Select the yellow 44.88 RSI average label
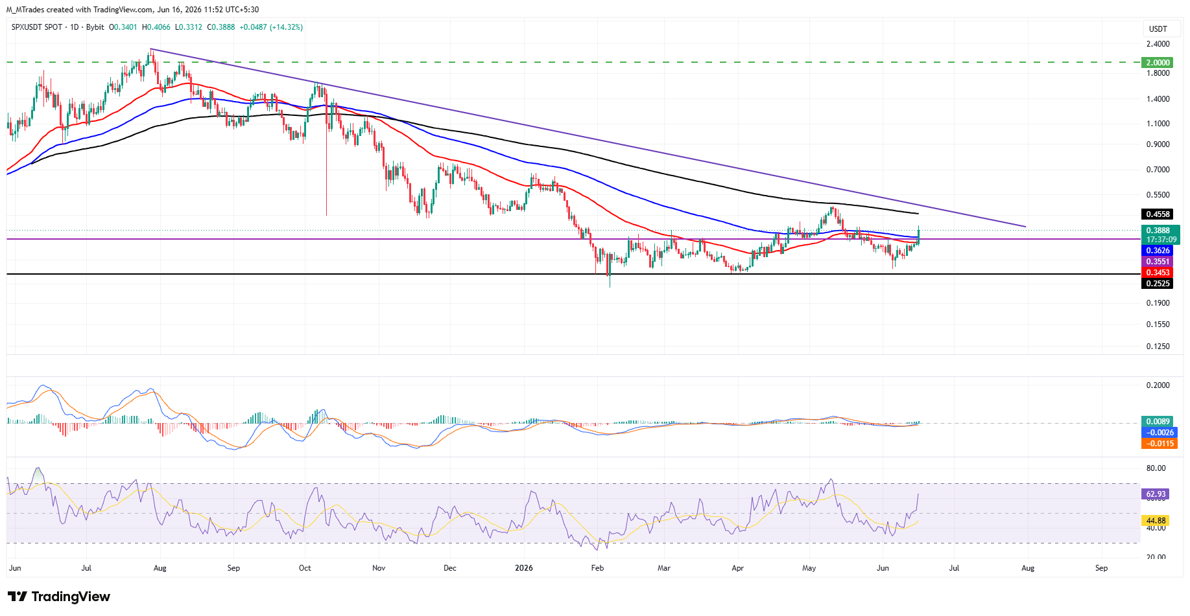The width and height of the screenshot is (1190, 616). click(x=1156, y=521)
